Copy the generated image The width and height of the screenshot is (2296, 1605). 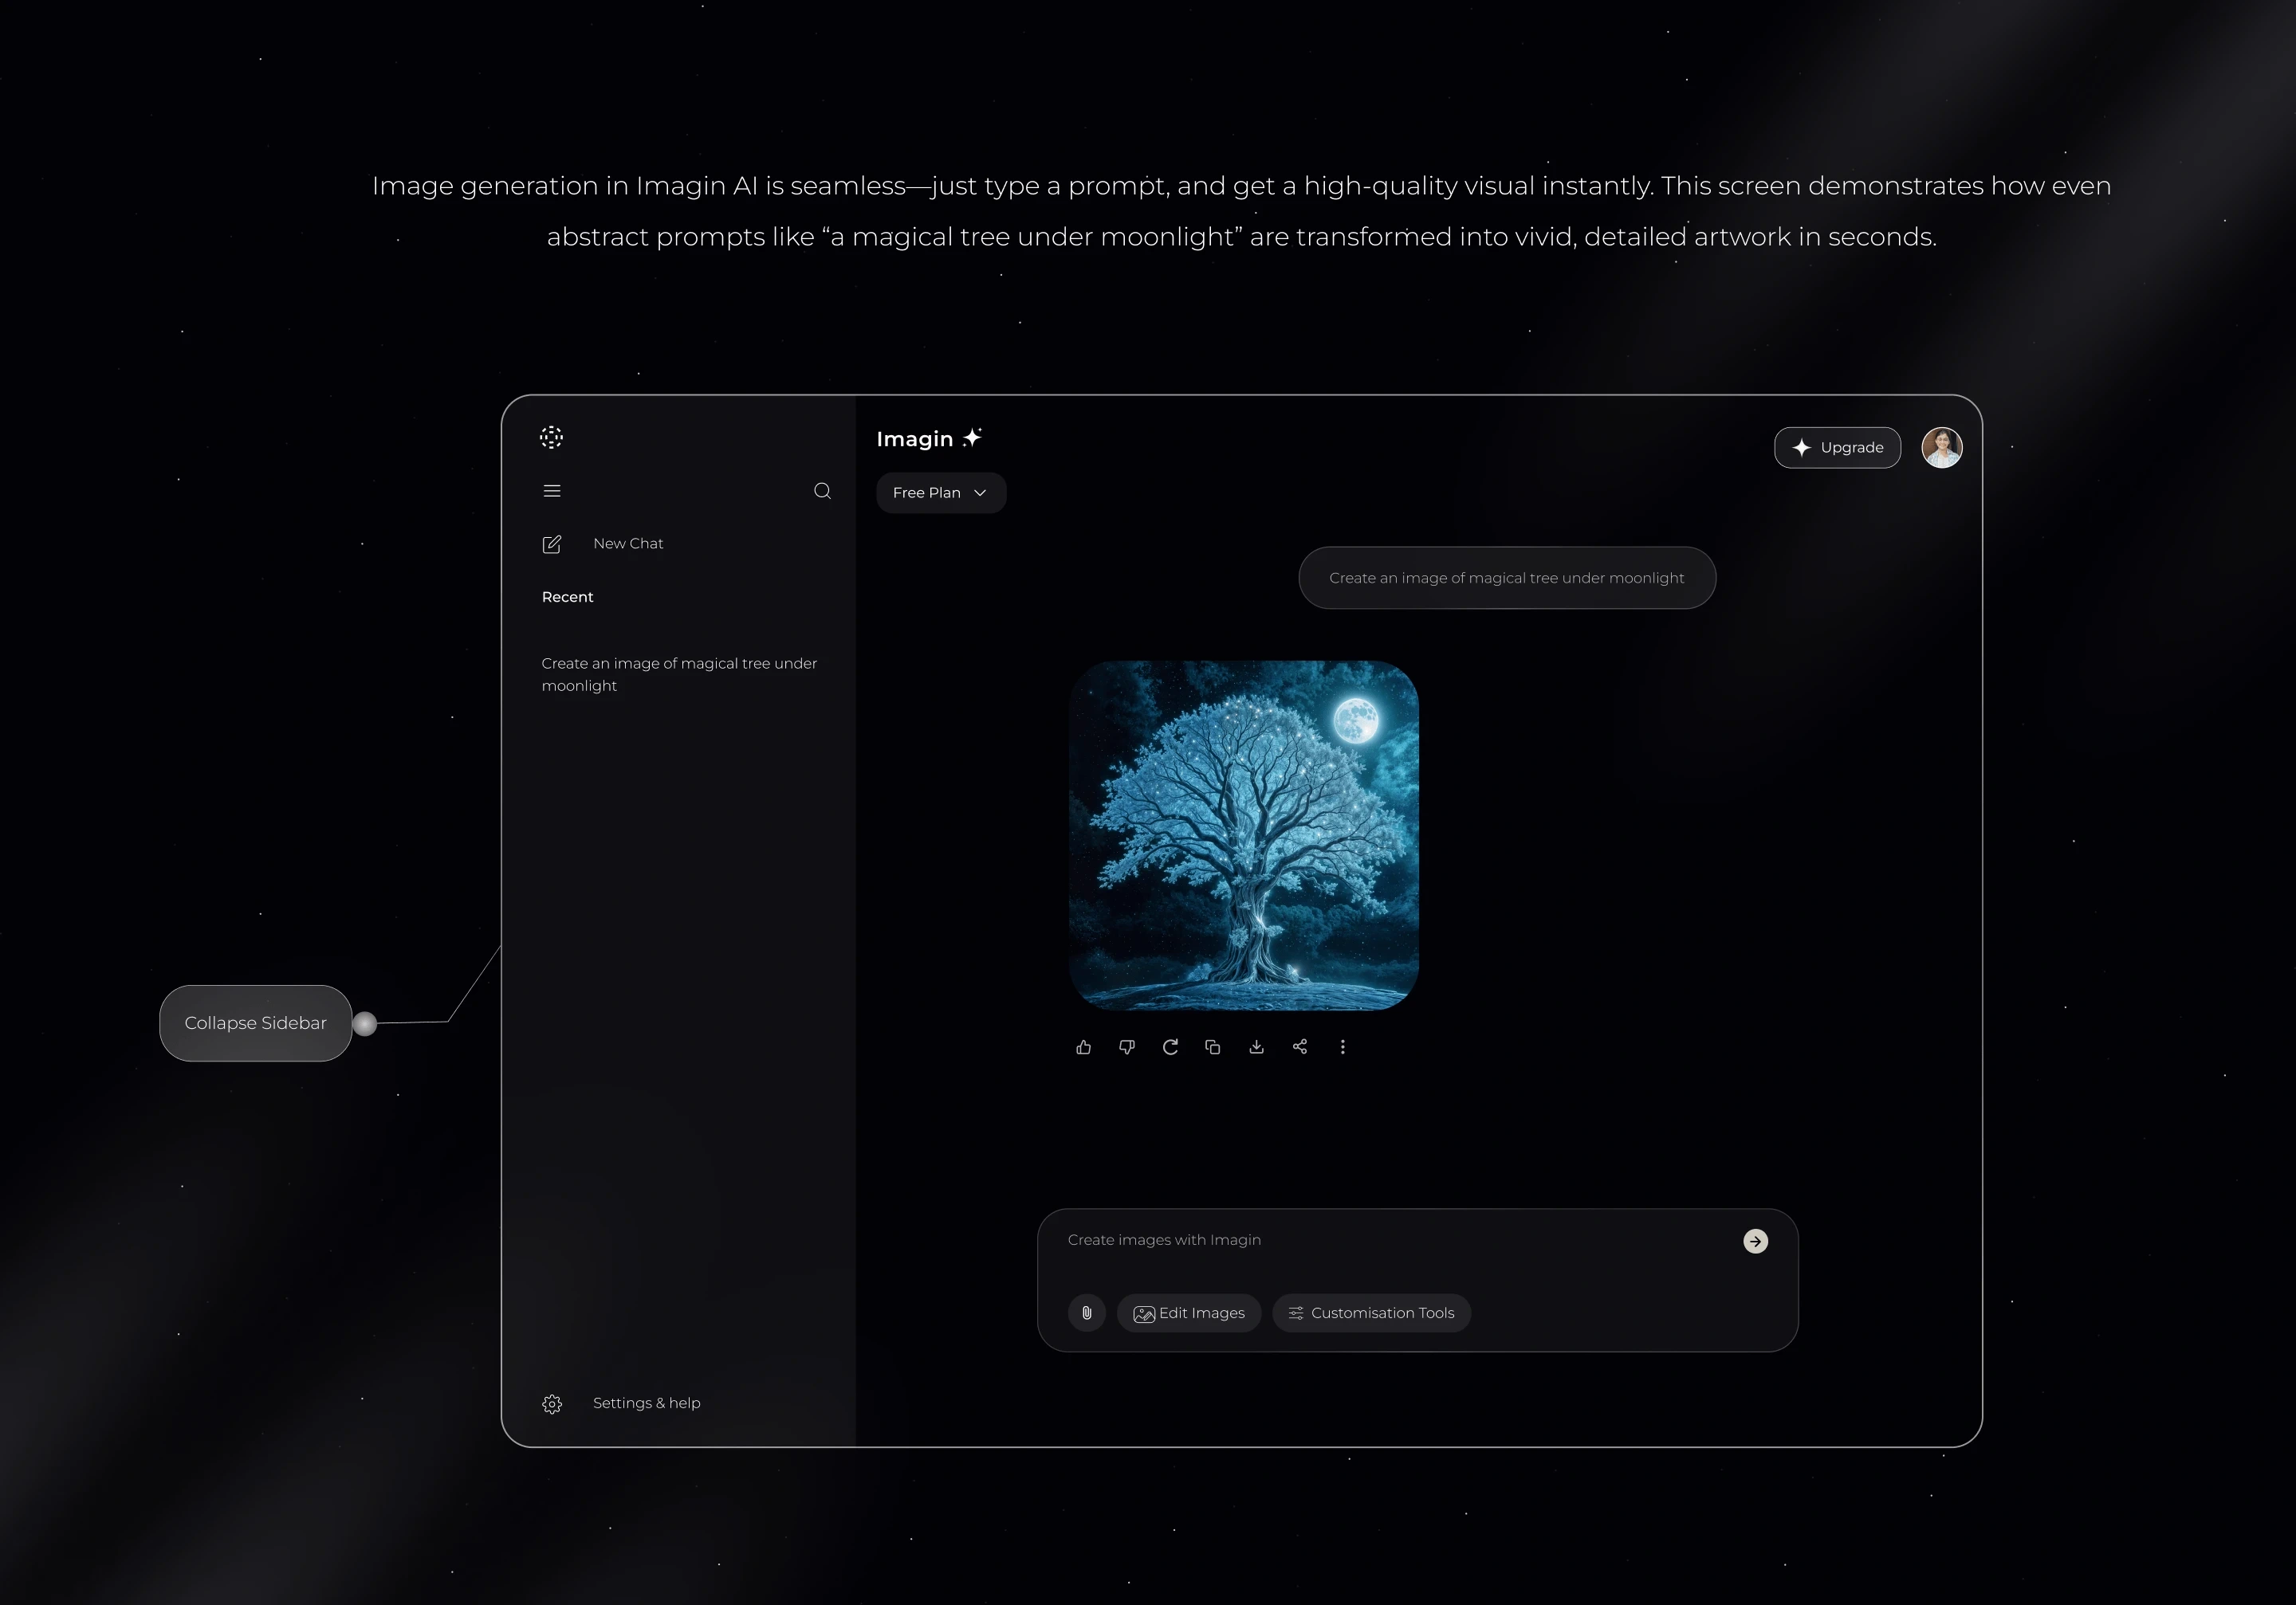[1212, 1046]
